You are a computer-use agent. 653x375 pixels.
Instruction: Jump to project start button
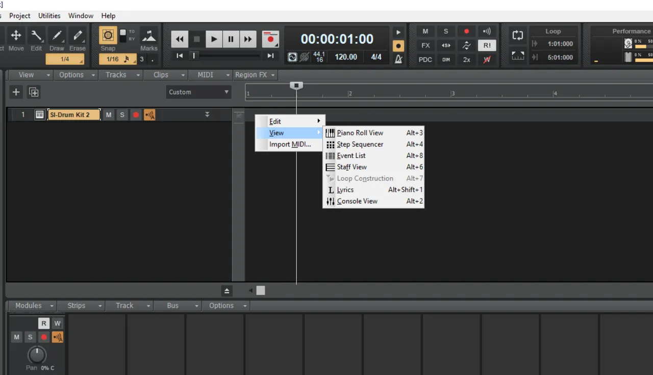pos(180,56)
